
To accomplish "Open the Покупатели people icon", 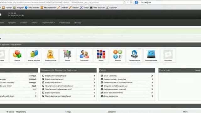I will 84,54.
